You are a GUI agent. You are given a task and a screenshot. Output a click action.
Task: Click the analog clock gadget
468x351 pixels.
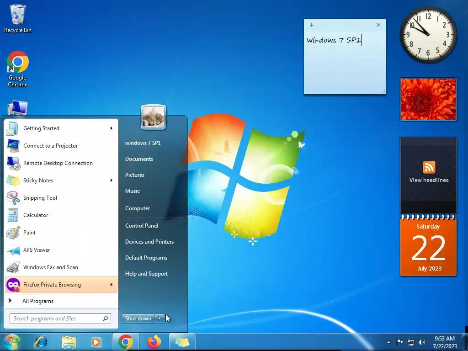pos(428,34)
